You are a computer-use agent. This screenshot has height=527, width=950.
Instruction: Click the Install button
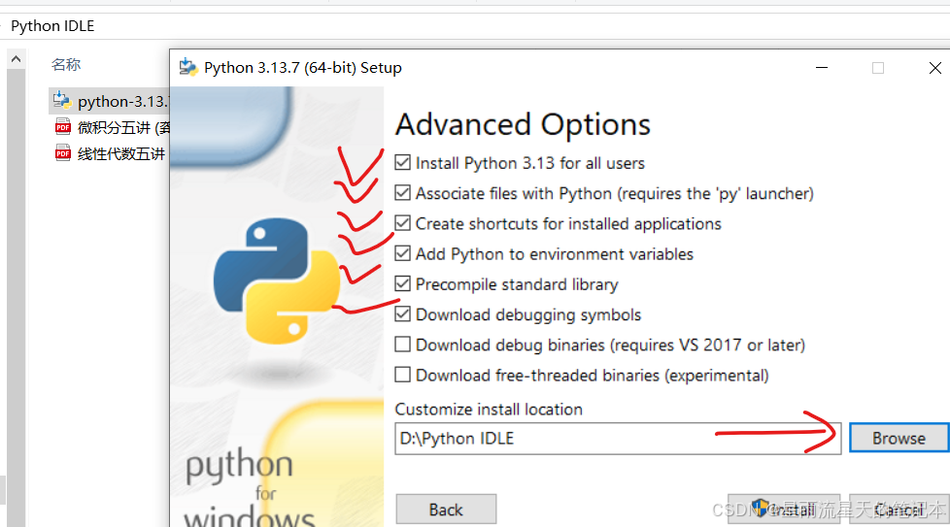pyautogui.click(x=784, y=510)
